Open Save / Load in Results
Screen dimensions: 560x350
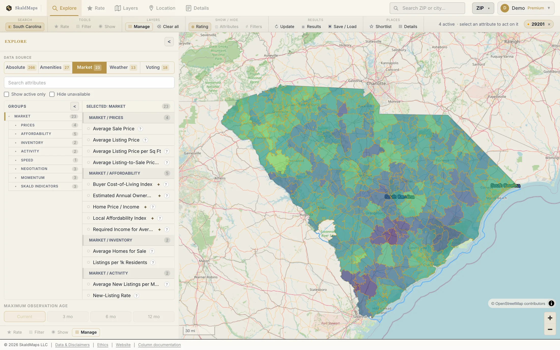342,26
